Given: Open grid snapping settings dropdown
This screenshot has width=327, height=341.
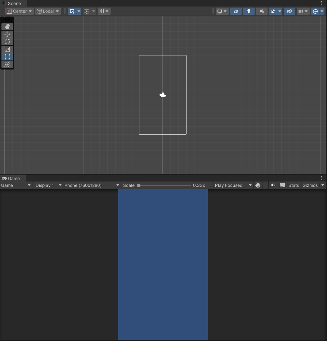Looking at the screenshot, I should [x=94, y=11].
